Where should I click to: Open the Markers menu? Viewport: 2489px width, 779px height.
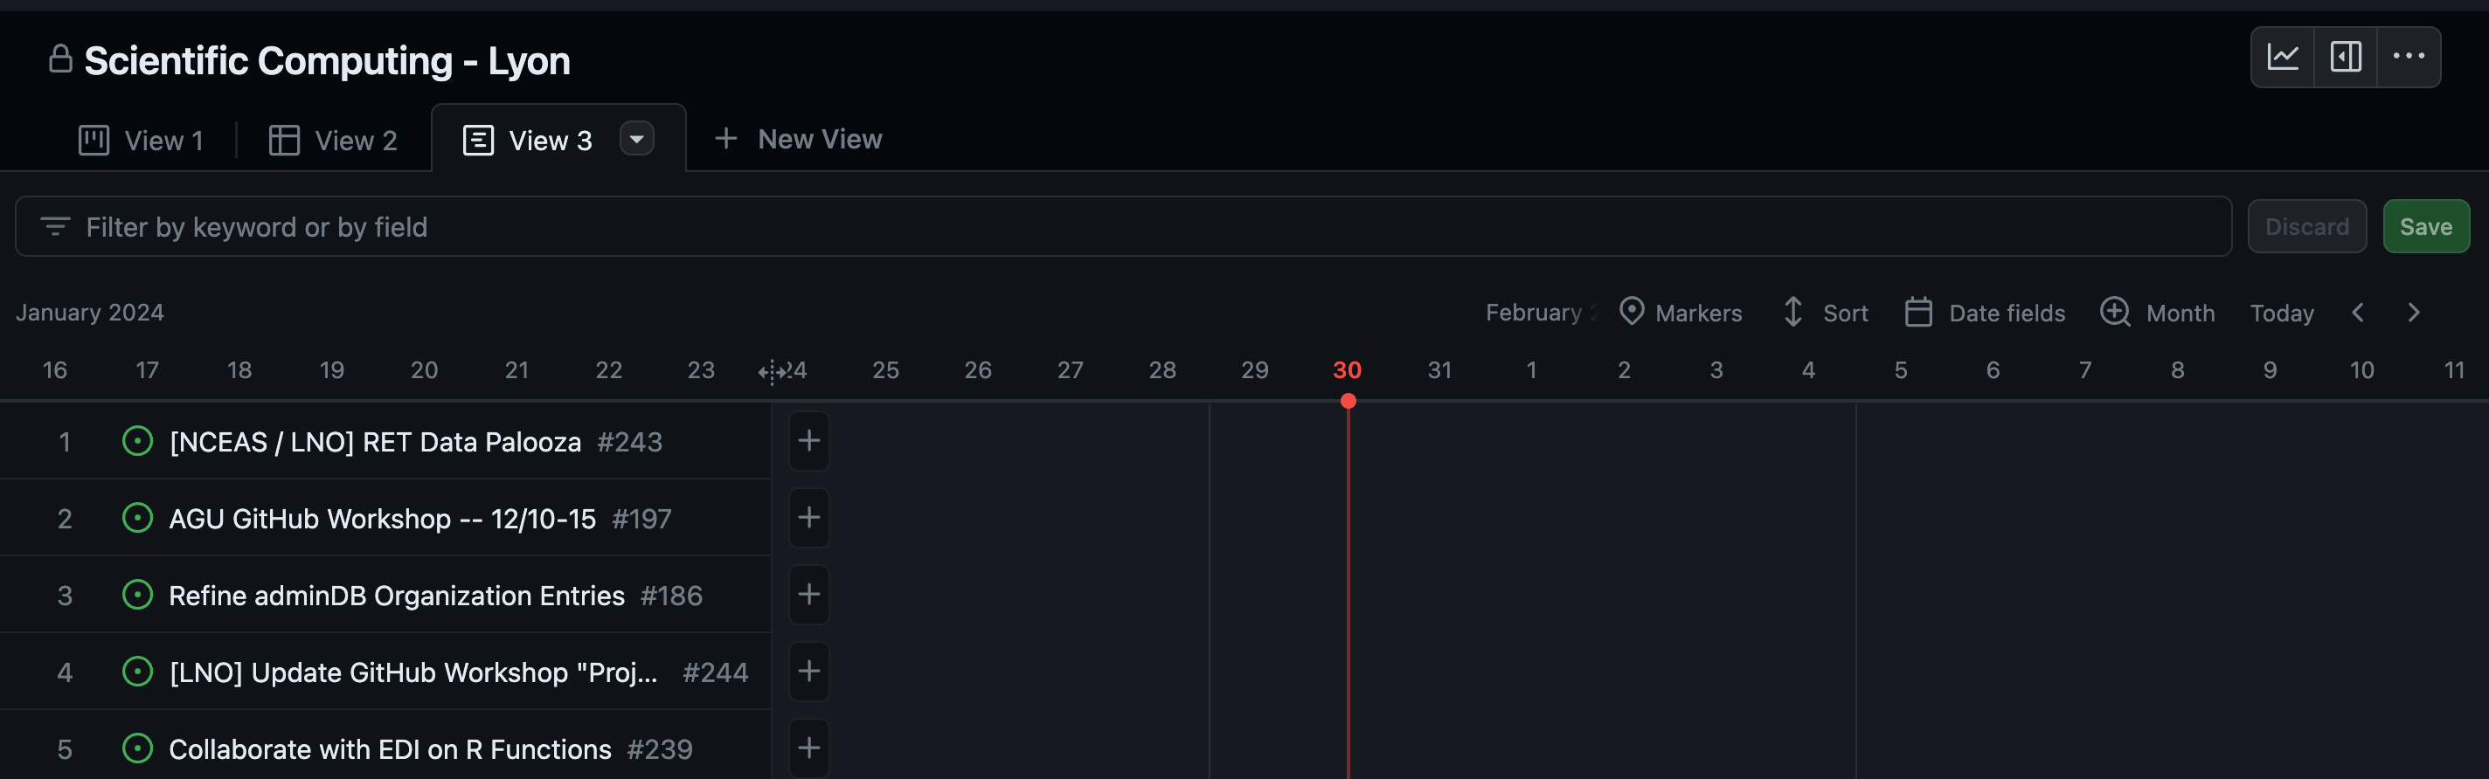click(1681, 312)
